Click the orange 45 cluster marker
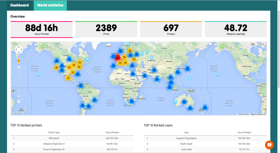 point(56,68)
